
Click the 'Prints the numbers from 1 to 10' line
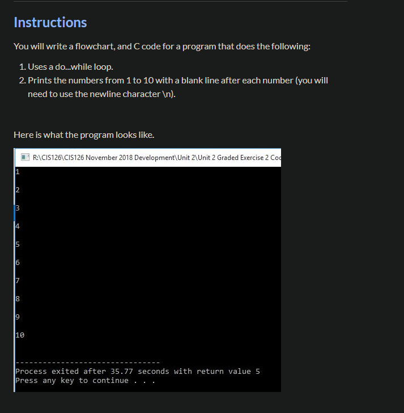click(178, 81)
